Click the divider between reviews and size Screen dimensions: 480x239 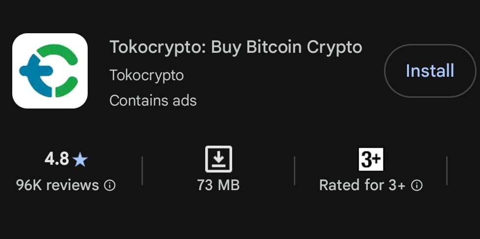[x=142, y=171]
